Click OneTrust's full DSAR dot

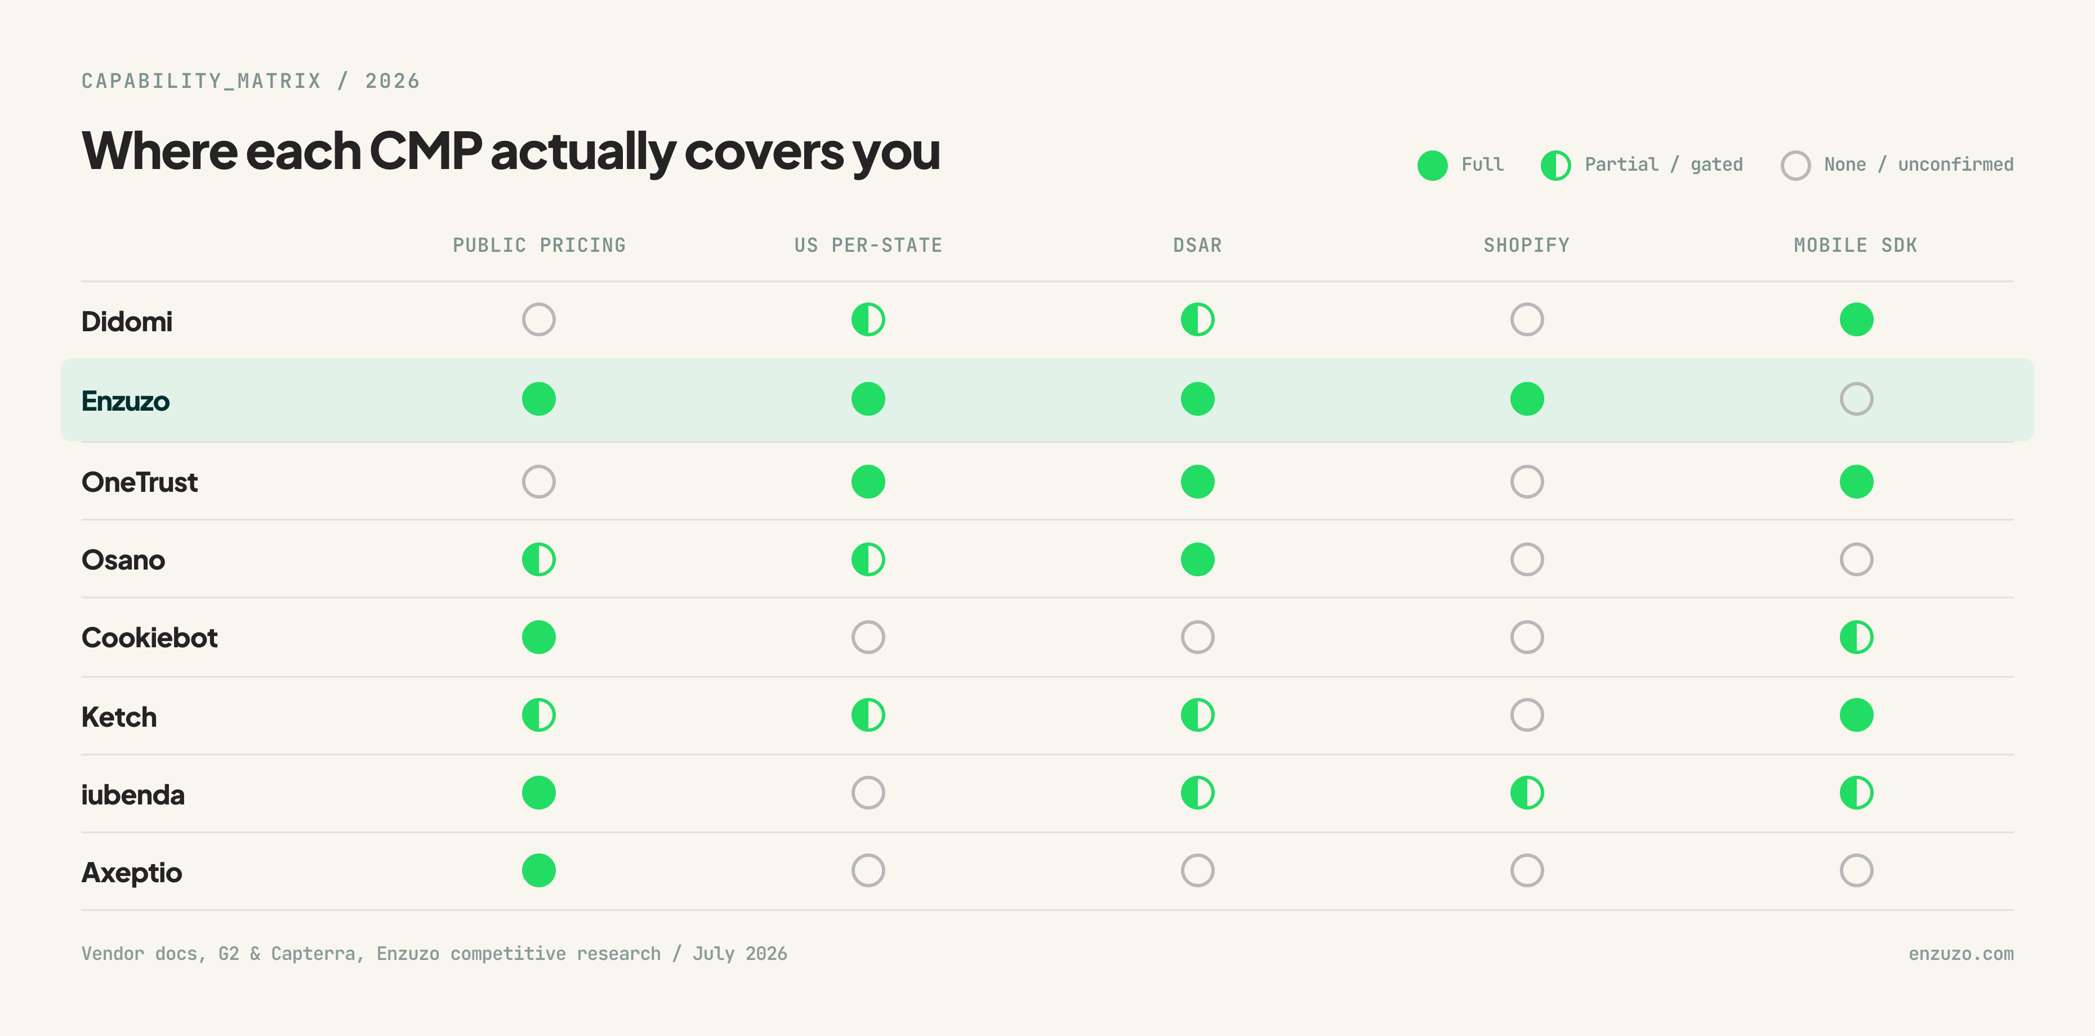[x=1197, y=482]
